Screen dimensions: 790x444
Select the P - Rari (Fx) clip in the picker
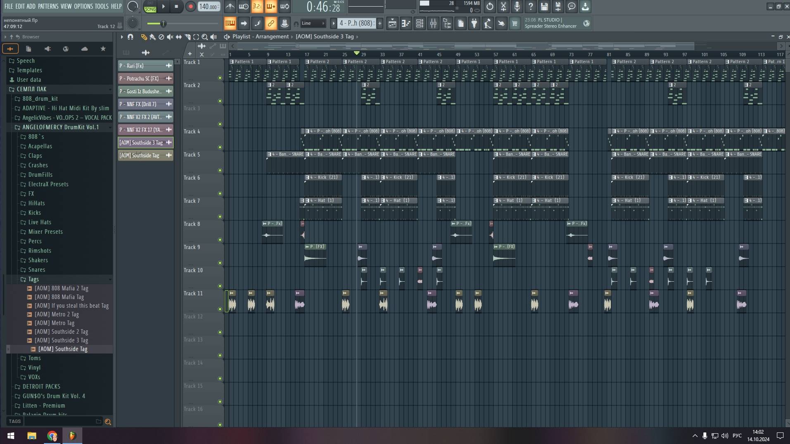pos(141,66)
